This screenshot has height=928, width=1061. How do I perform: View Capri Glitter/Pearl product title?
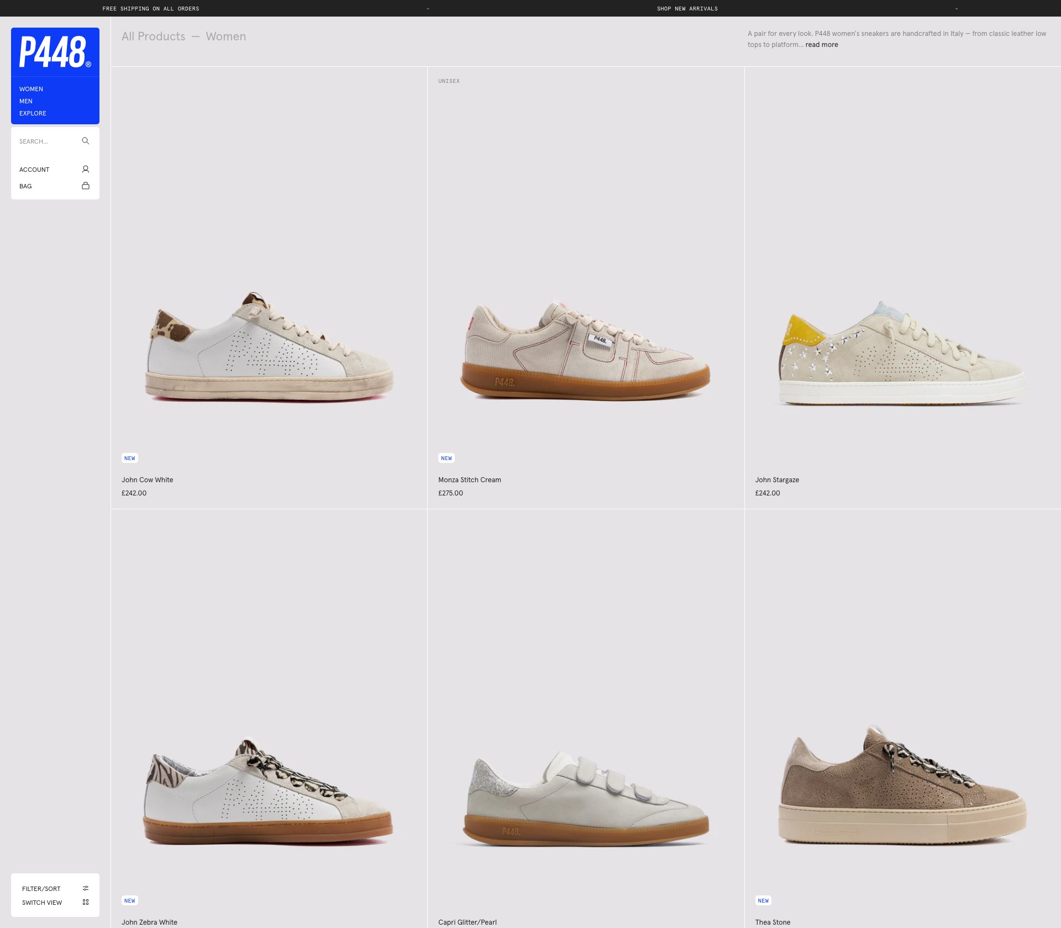pyautogui.click(x=468, y=922)
